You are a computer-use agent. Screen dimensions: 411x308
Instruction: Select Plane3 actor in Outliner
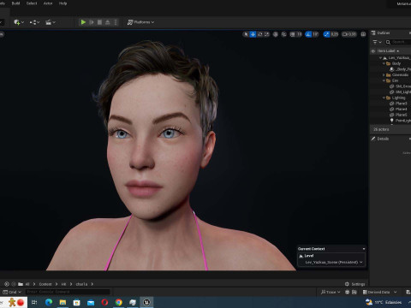[x=390, y=104]
